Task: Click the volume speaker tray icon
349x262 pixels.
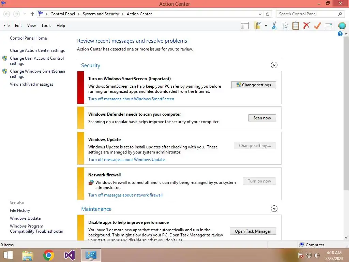Action: point(317,255)
